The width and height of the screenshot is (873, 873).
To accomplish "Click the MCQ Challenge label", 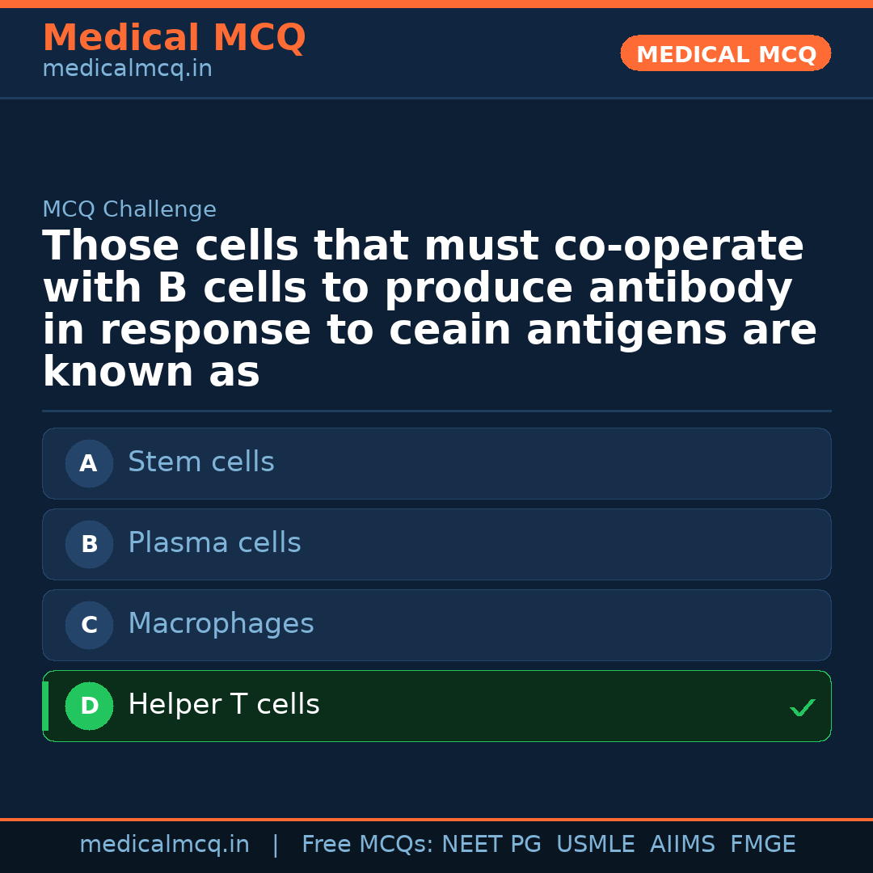I will pyautogui.click(x=129, y=210).
